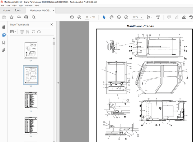Open the Edit menu

coord(8,5)
